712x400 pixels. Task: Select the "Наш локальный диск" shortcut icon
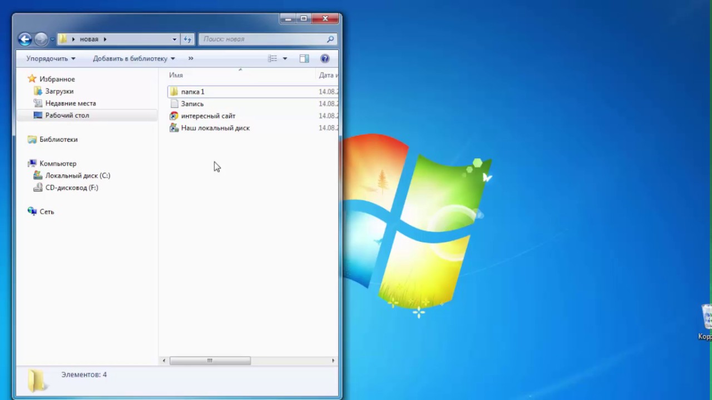pos(174,128)
